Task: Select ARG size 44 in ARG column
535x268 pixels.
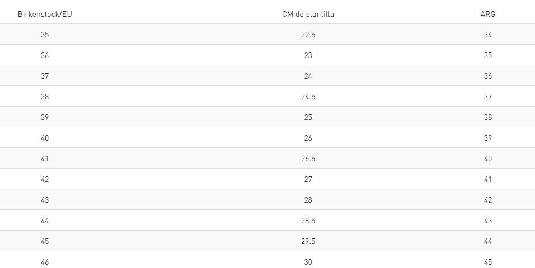Action: click(487, 241)
